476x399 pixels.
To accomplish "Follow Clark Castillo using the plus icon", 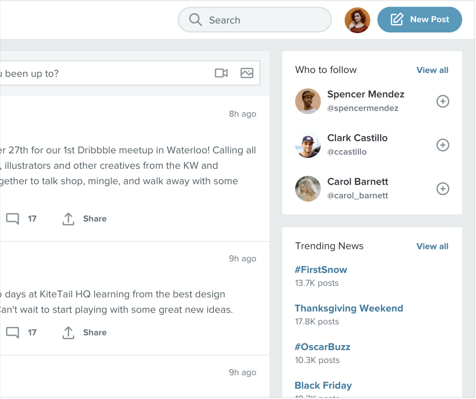I will tap(443, 145).
